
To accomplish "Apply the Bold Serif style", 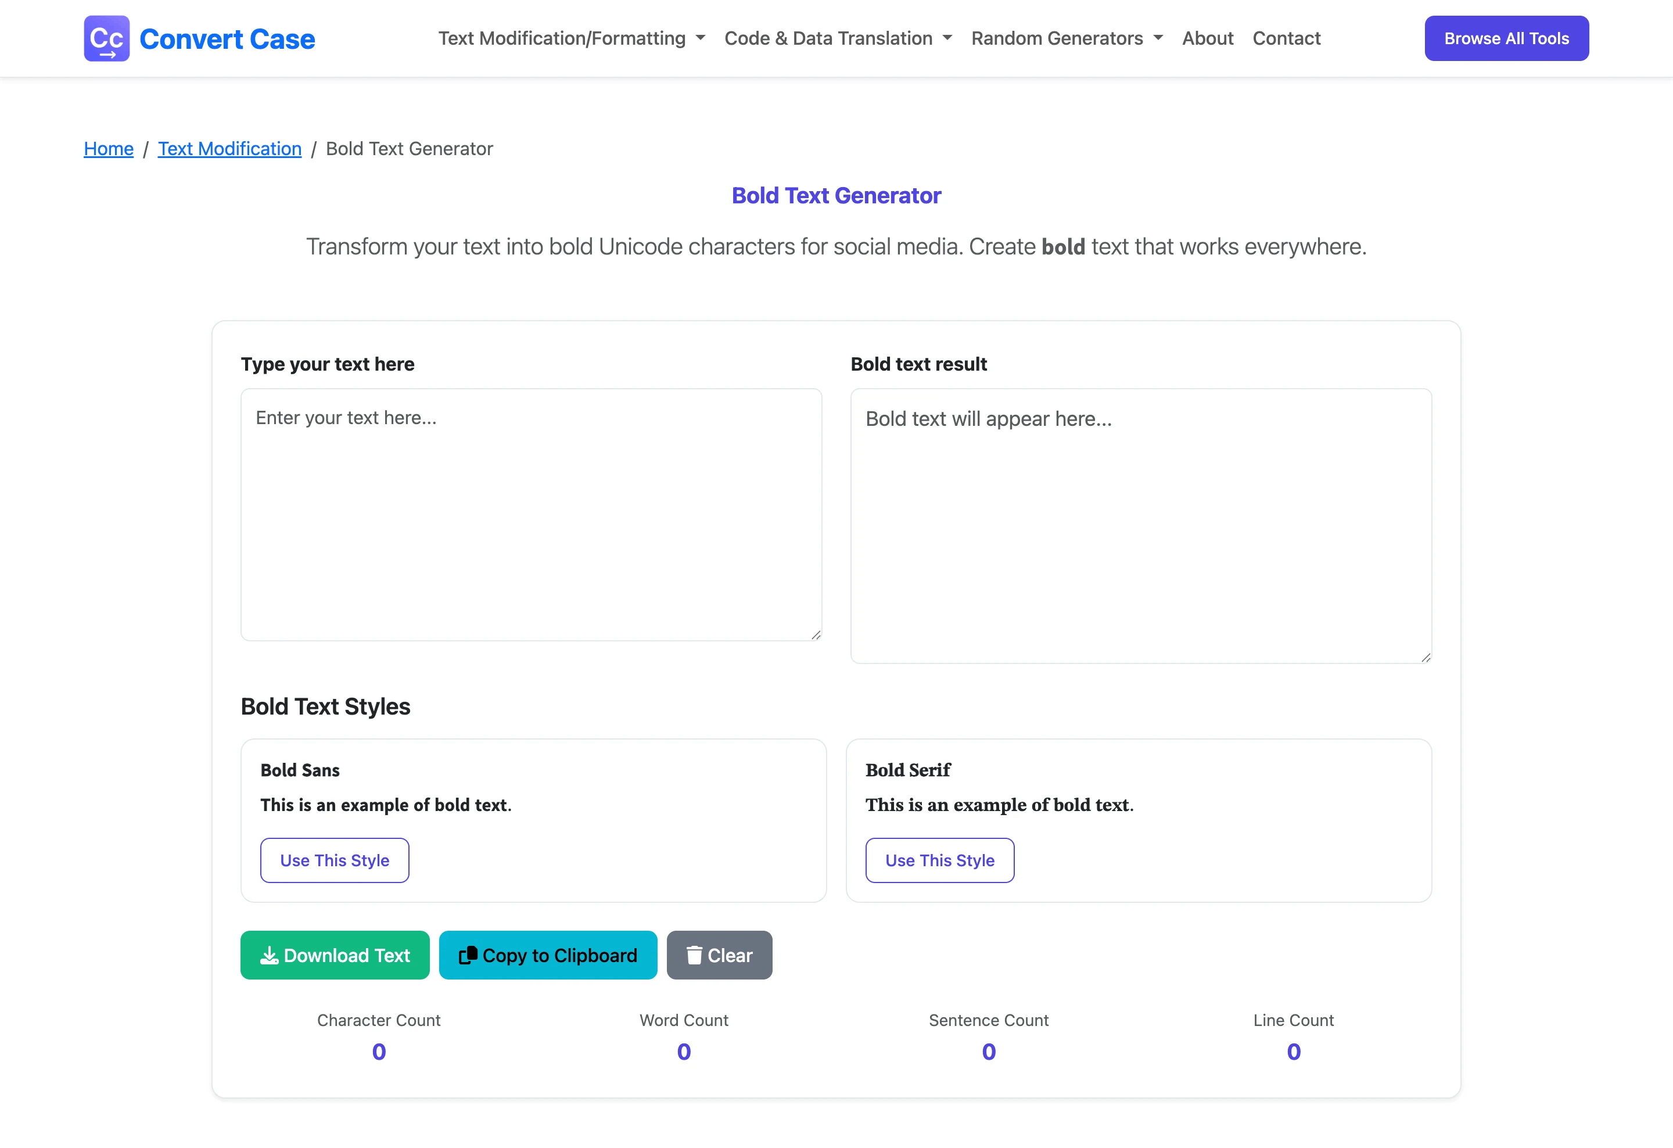I will [939, 860].
